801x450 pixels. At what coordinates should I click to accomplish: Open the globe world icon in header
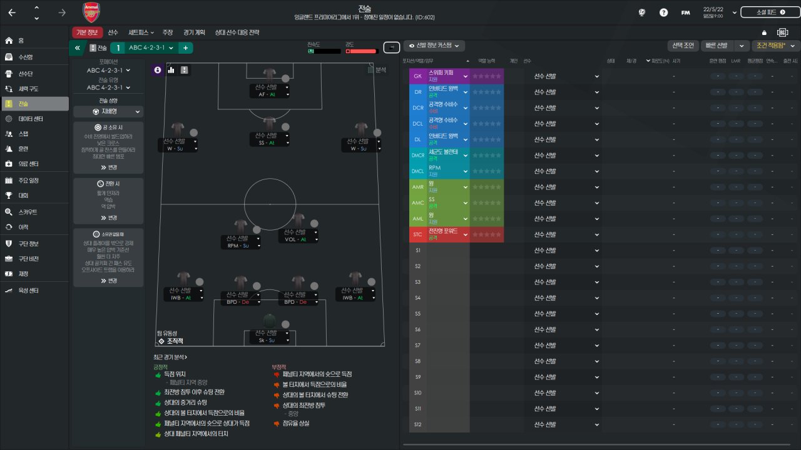[x=642, y=12]
